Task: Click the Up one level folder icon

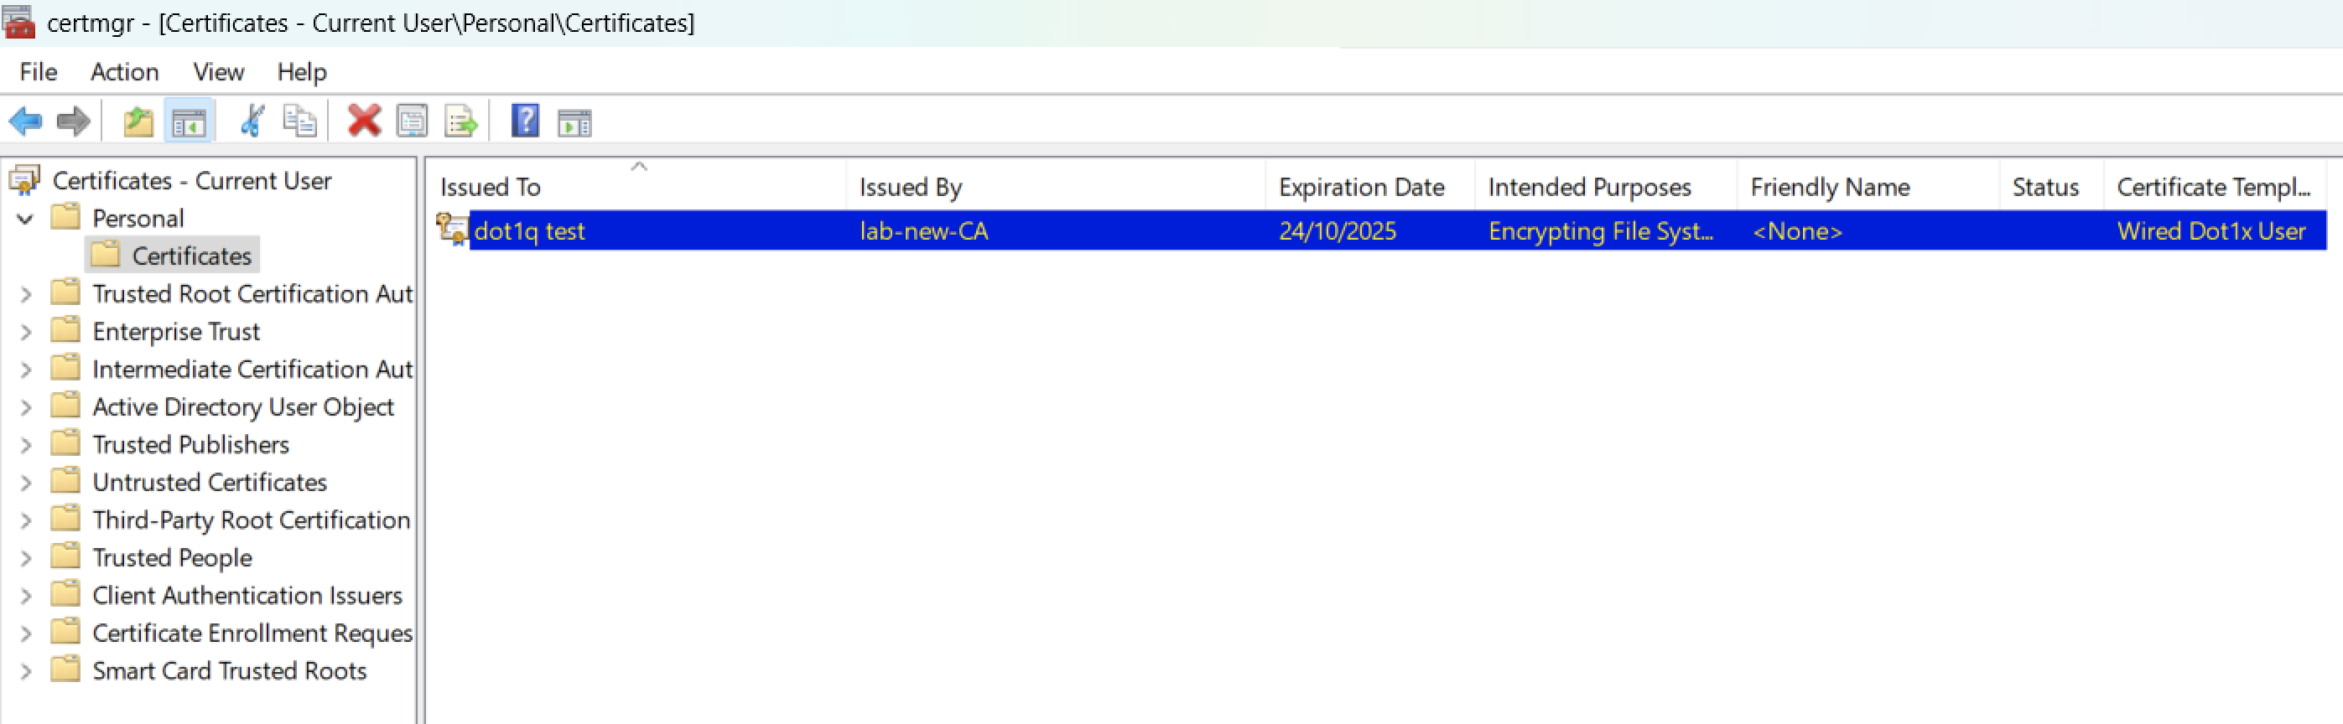Action: [x=138, y=121]
